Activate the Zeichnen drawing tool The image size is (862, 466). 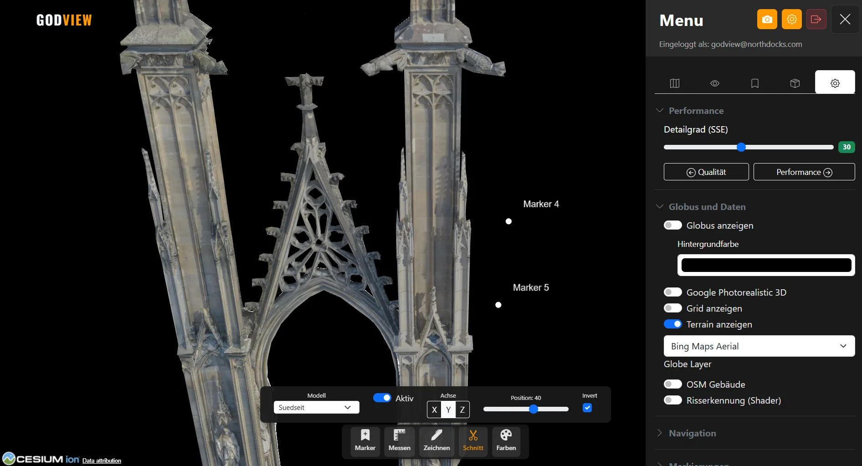436,441
